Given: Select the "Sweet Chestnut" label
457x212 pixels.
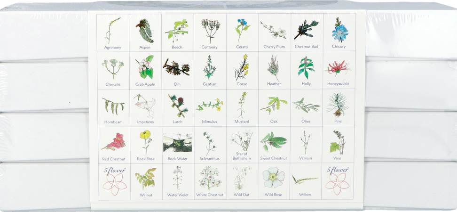Looking at the screenshot, I should [273, 158].
